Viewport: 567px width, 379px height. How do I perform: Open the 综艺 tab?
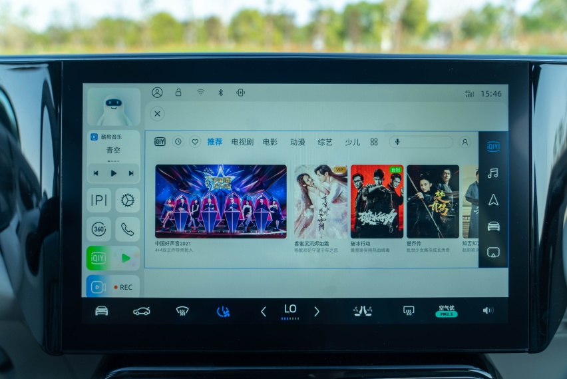(325, 142)
